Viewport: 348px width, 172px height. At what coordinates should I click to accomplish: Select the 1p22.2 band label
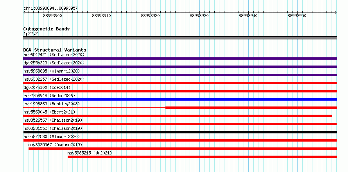click(x=30, y=34)
